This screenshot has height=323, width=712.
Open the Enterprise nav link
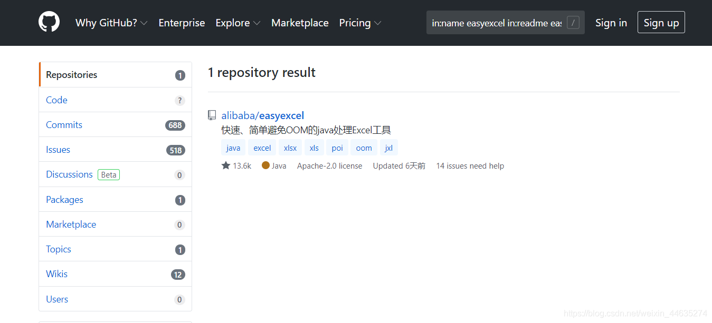pyautogui.click(x=182, y=23)
